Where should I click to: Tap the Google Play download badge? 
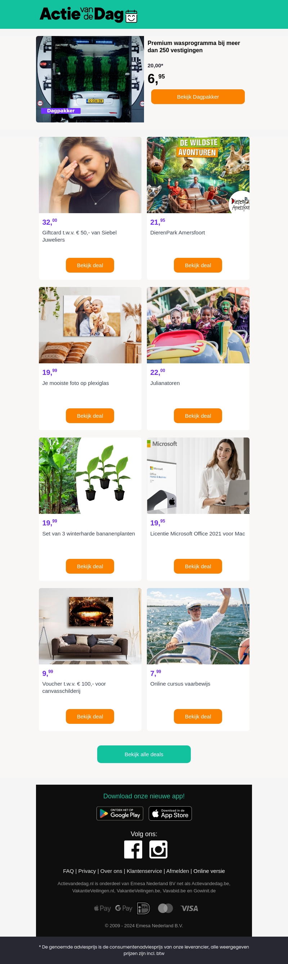point(120,813)
